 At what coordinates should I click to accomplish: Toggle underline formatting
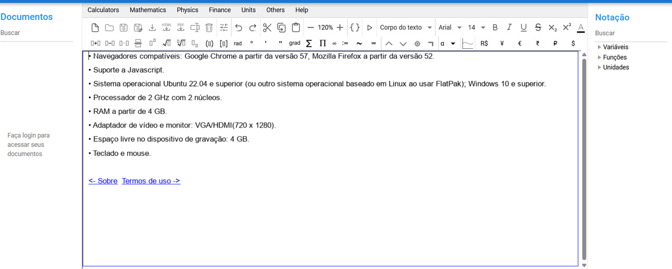pyautogui.click(x=523, y=27)
